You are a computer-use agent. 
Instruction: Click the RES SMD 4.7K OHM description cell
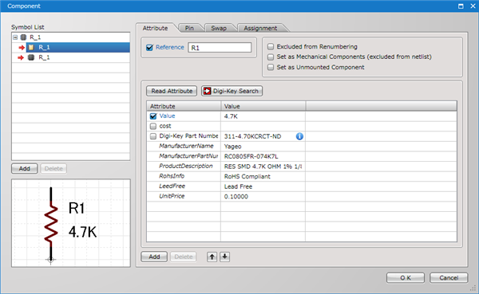[x=263, y=167]
